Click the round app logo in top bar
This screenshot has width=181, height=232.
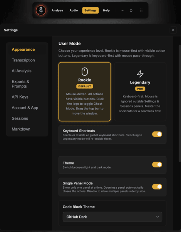pos(41,10)
